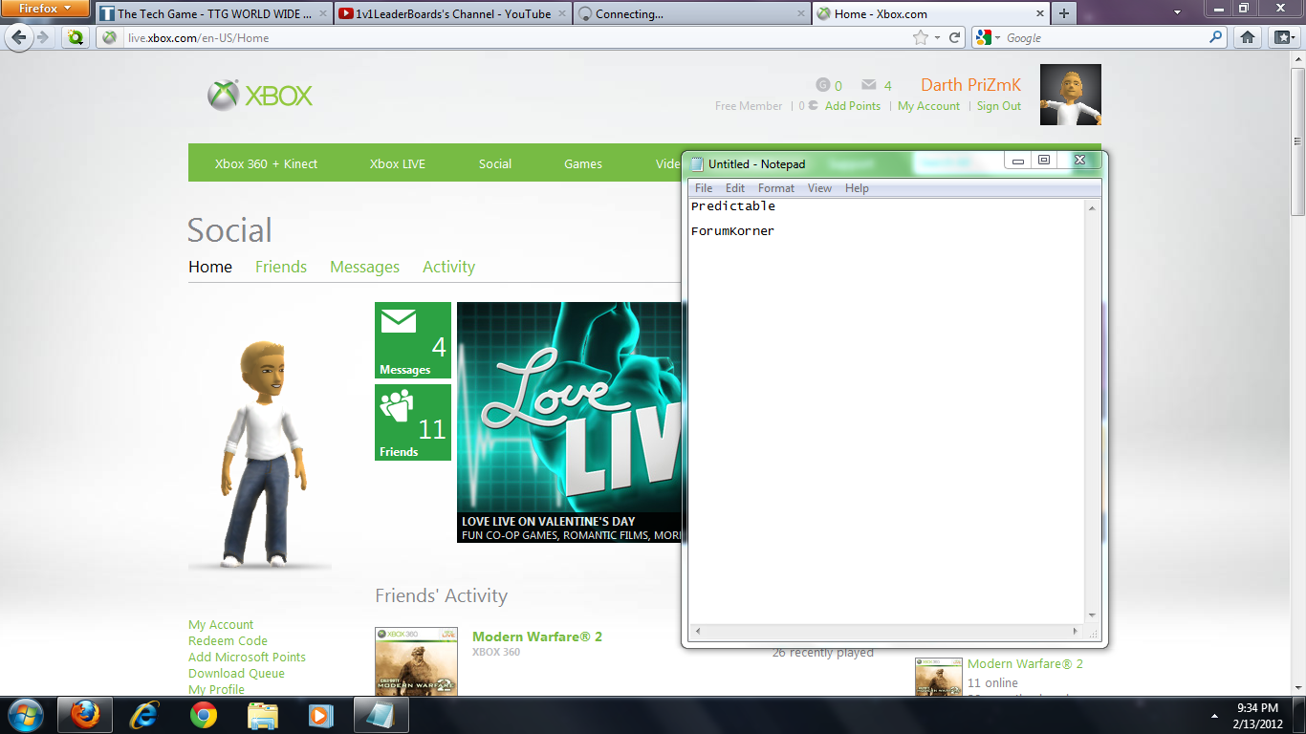
Task: Click the Google Chrome taskbar icon
Action: click(x=203, y=715)
